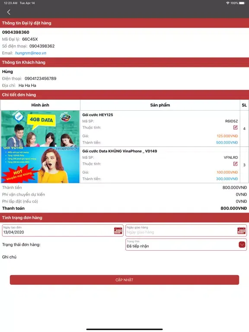
Task: Click SL column header
Action: coord(244,105)
